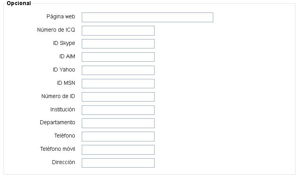Click the "Departamento" label text
The image size is (297, 175).
coord(58,123)
